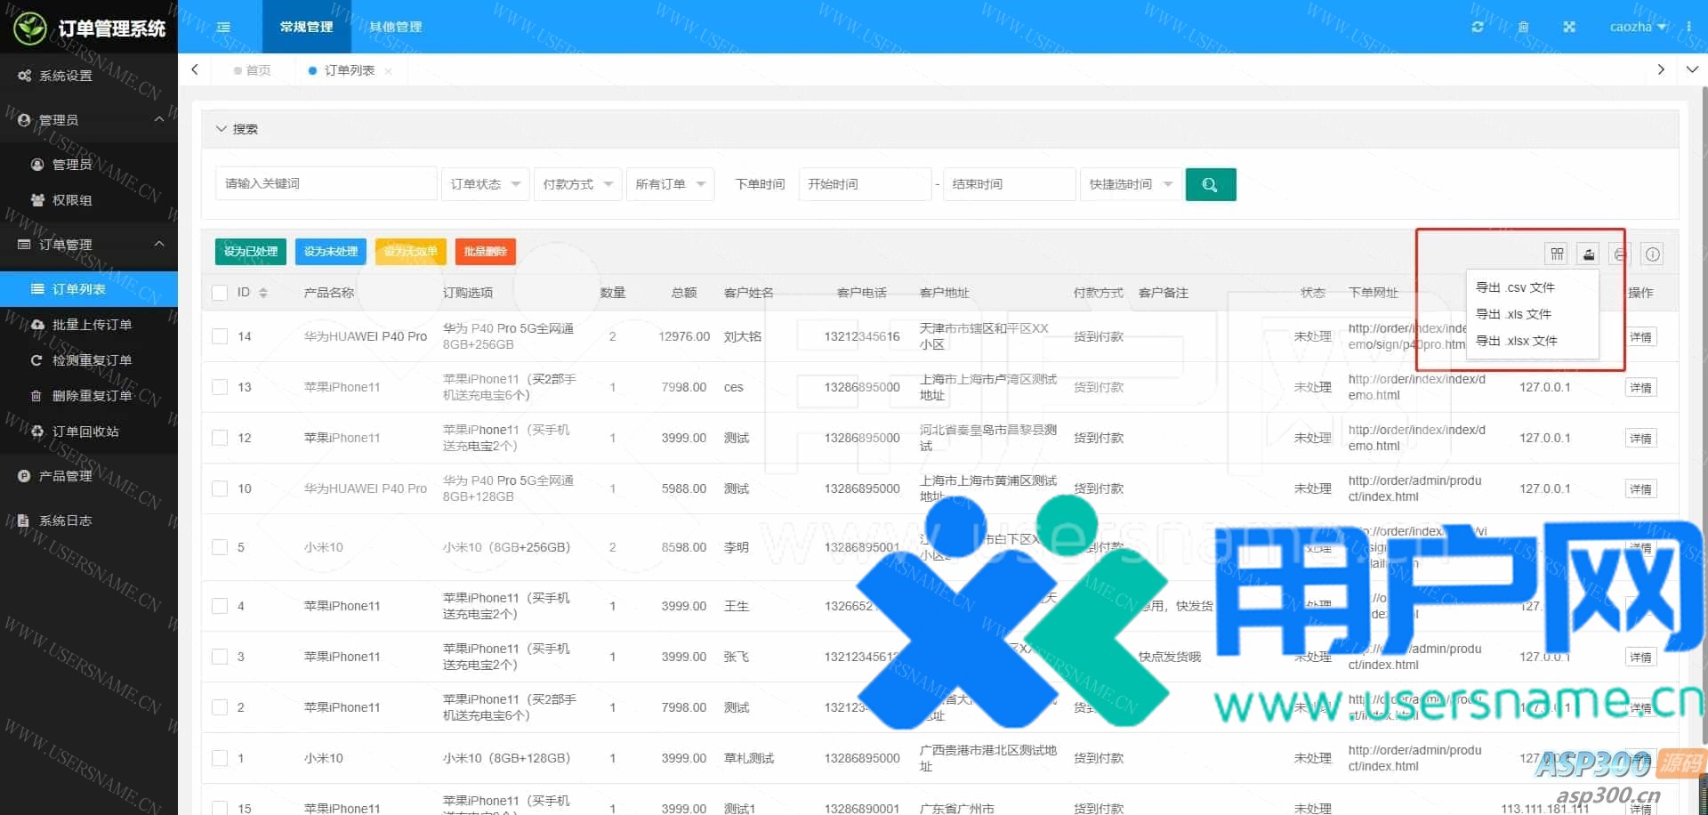This screenshot has width=1708, height=815.
Task: Check the box for order ID 4
Action: click(220, 606)
